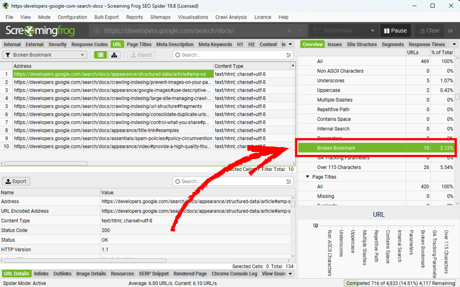Image resolution: width=460 pixels, height=287 pixels.
Task: Click the lower panel Export button
Action: click(16, 181)
